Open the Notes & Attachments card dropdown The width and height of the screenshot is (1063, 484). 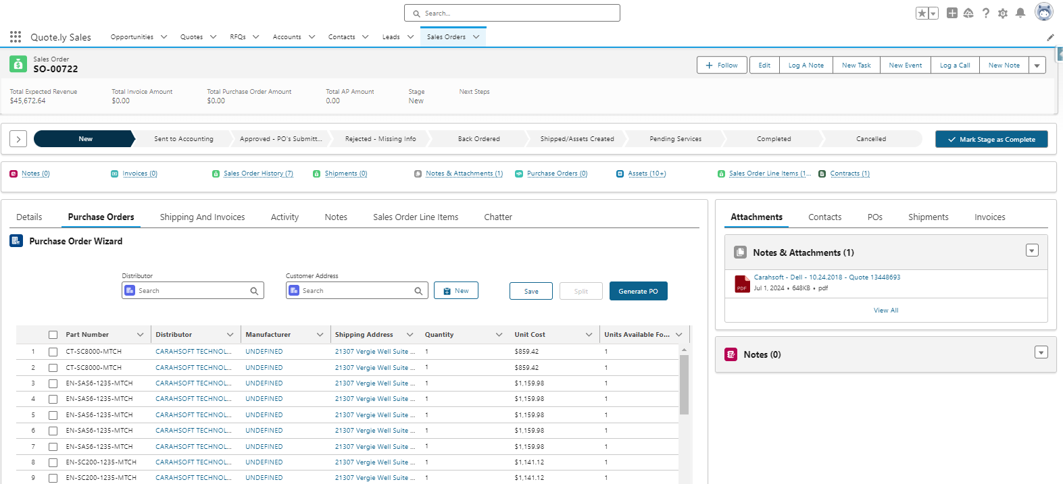1032,250
